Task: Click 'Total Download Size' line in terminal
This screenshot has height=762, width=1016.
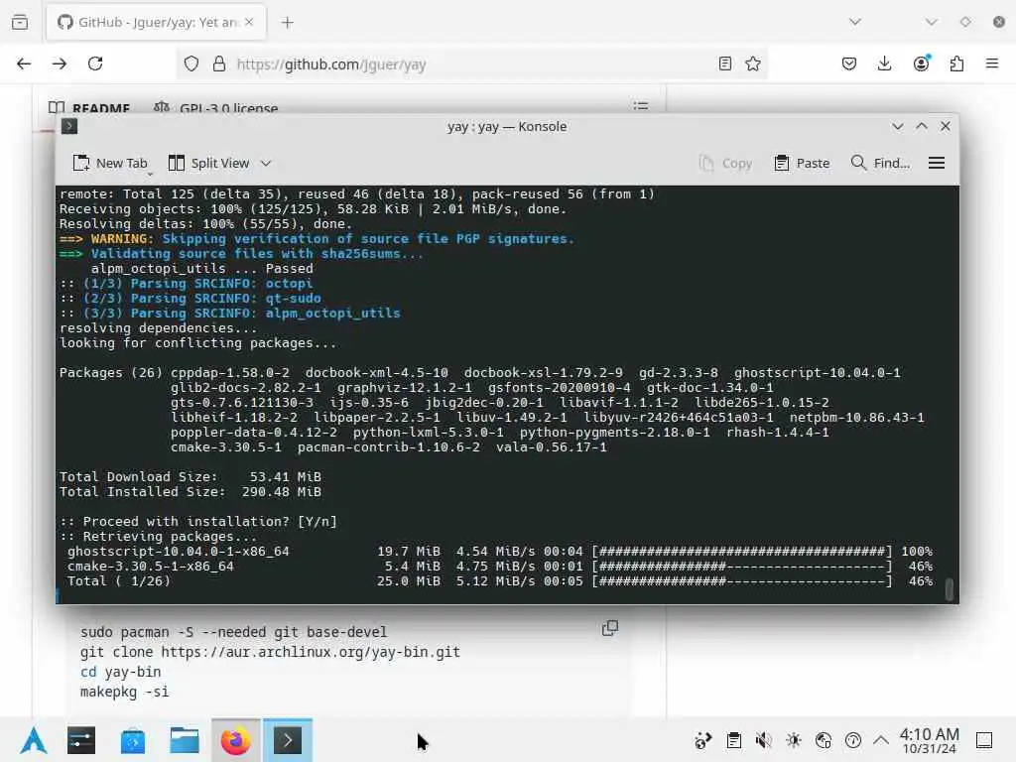Action: (x=190, y=477)
